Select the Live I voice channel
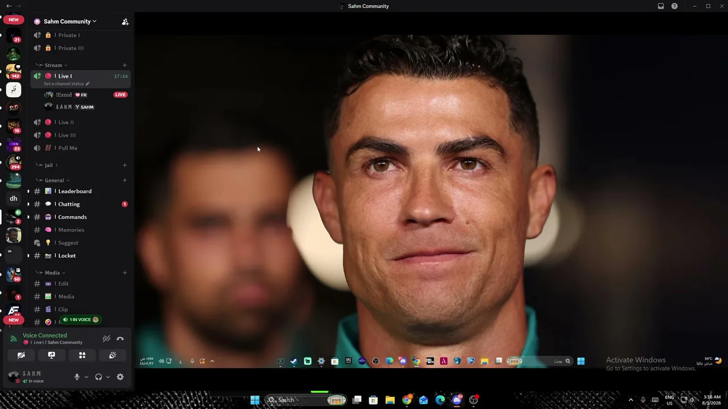This screenshot has width=728, height=409. point(80,76)
